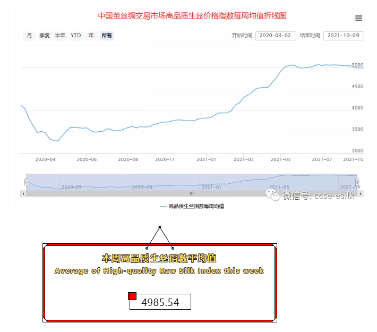The height and width of the screenshot is (332, 377).
Task: Click the 微信号 ccse-esilk watermark text
Action: coord(322,197)
